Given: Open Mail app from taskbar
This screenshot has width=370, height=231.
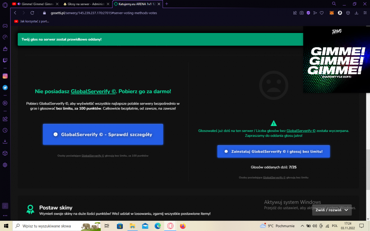Looking at the screenshot, I should 145,226.
